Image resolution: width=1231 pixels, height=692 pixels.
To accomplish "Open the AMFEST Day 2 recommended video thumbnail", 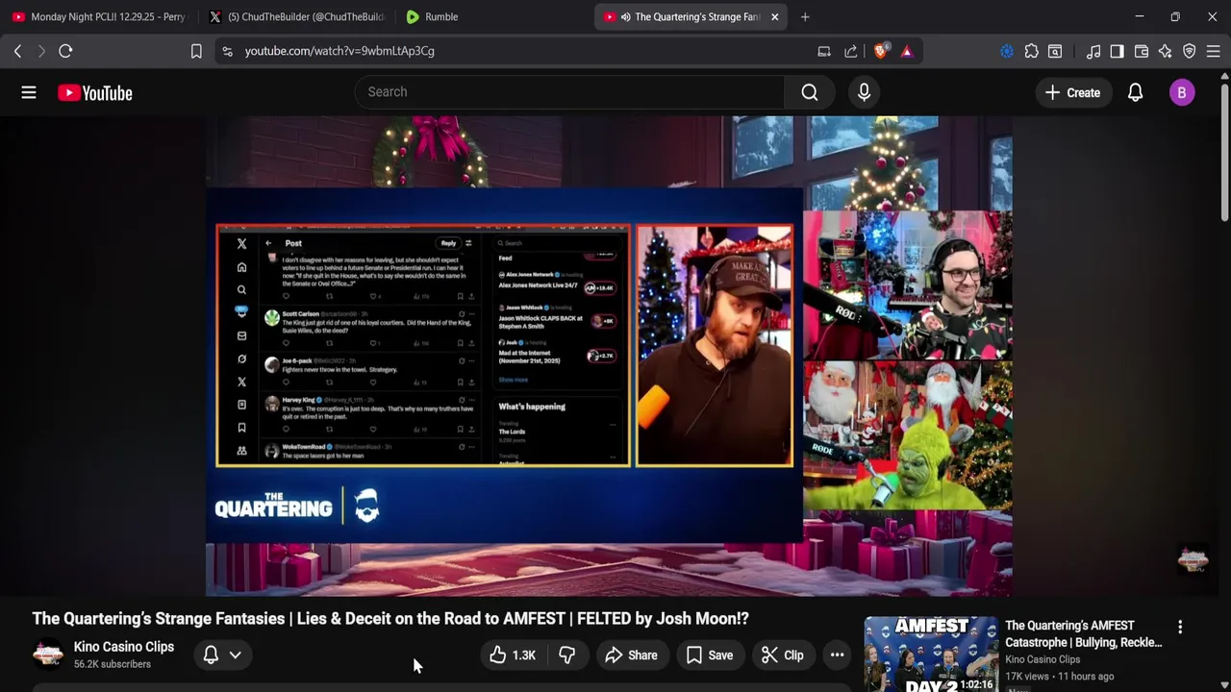I will point(931,655).
